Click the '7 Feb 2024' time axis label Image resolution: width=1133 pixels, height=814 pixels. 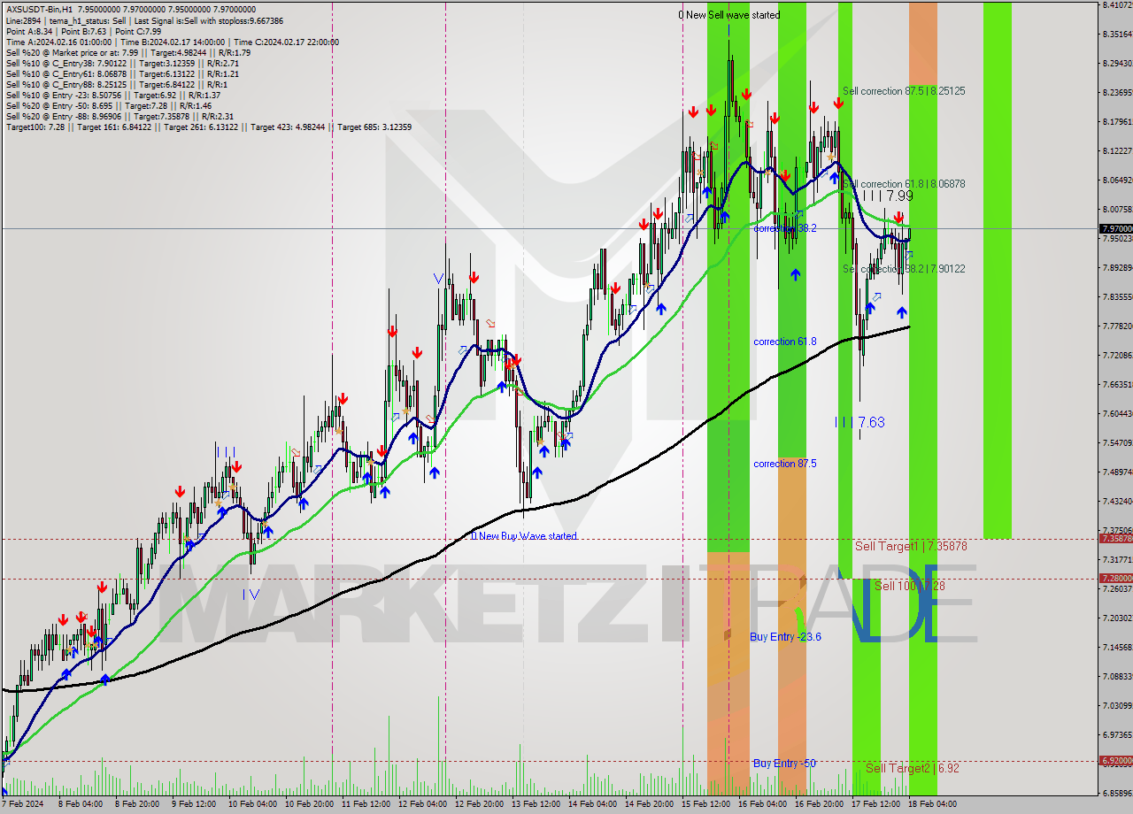click(x=22, y=804)
